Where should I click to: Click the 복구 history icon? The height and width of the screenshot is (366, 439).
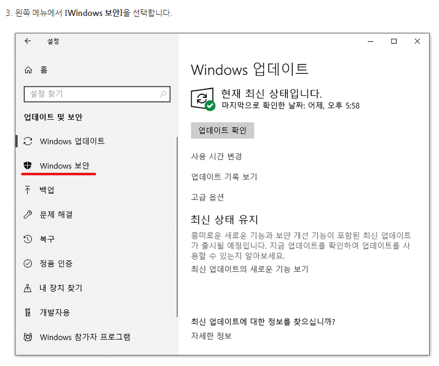(x=28, y=239)
